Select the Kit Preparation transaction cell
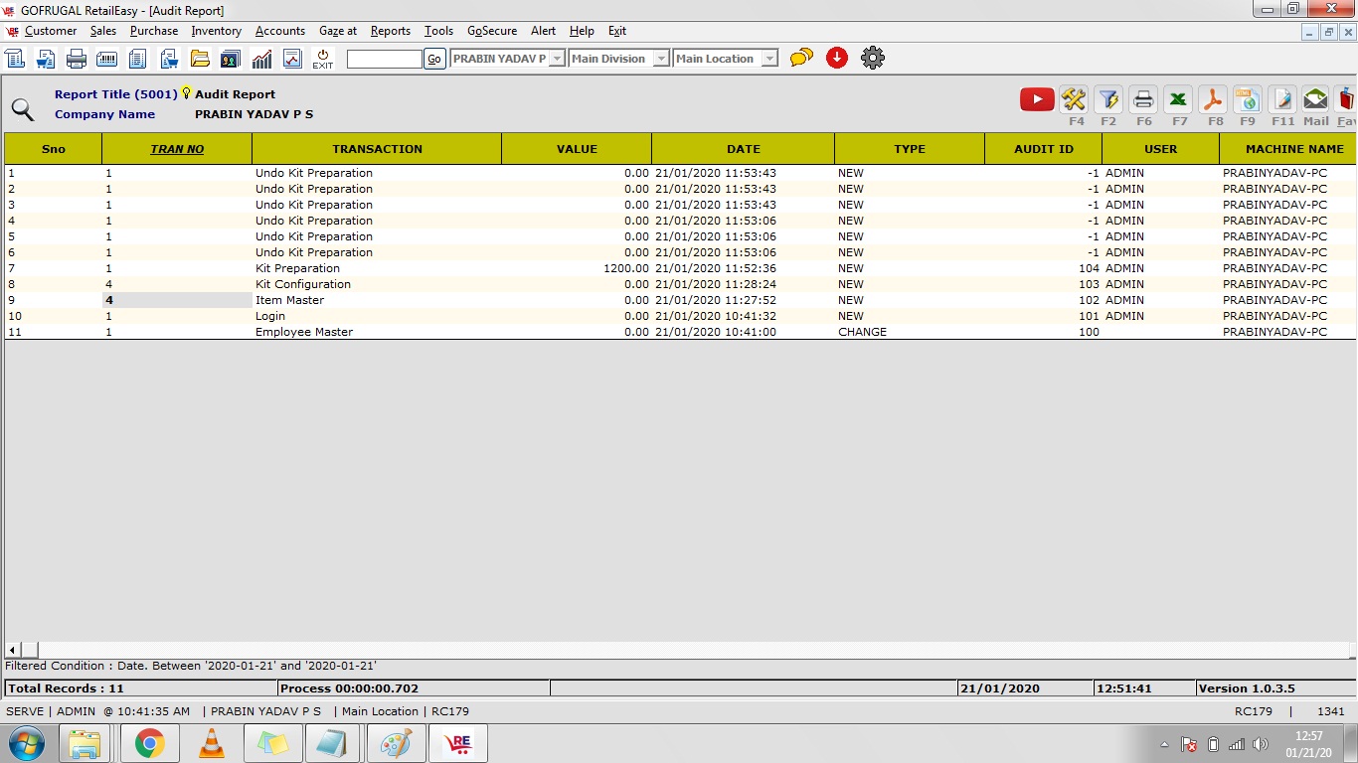Viewport: 1358px width, 763px height. [x=377, y=268]
